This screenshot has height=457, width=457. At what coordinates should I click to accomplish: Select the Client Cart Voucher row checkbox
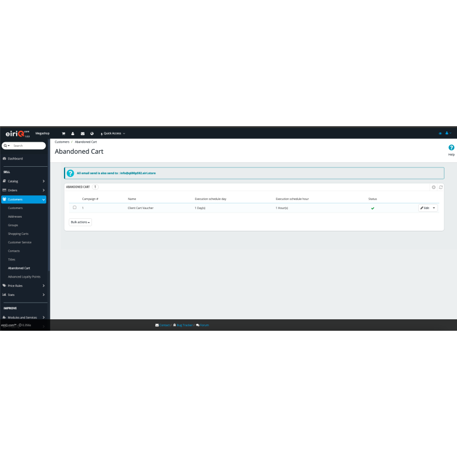[74, 207]
